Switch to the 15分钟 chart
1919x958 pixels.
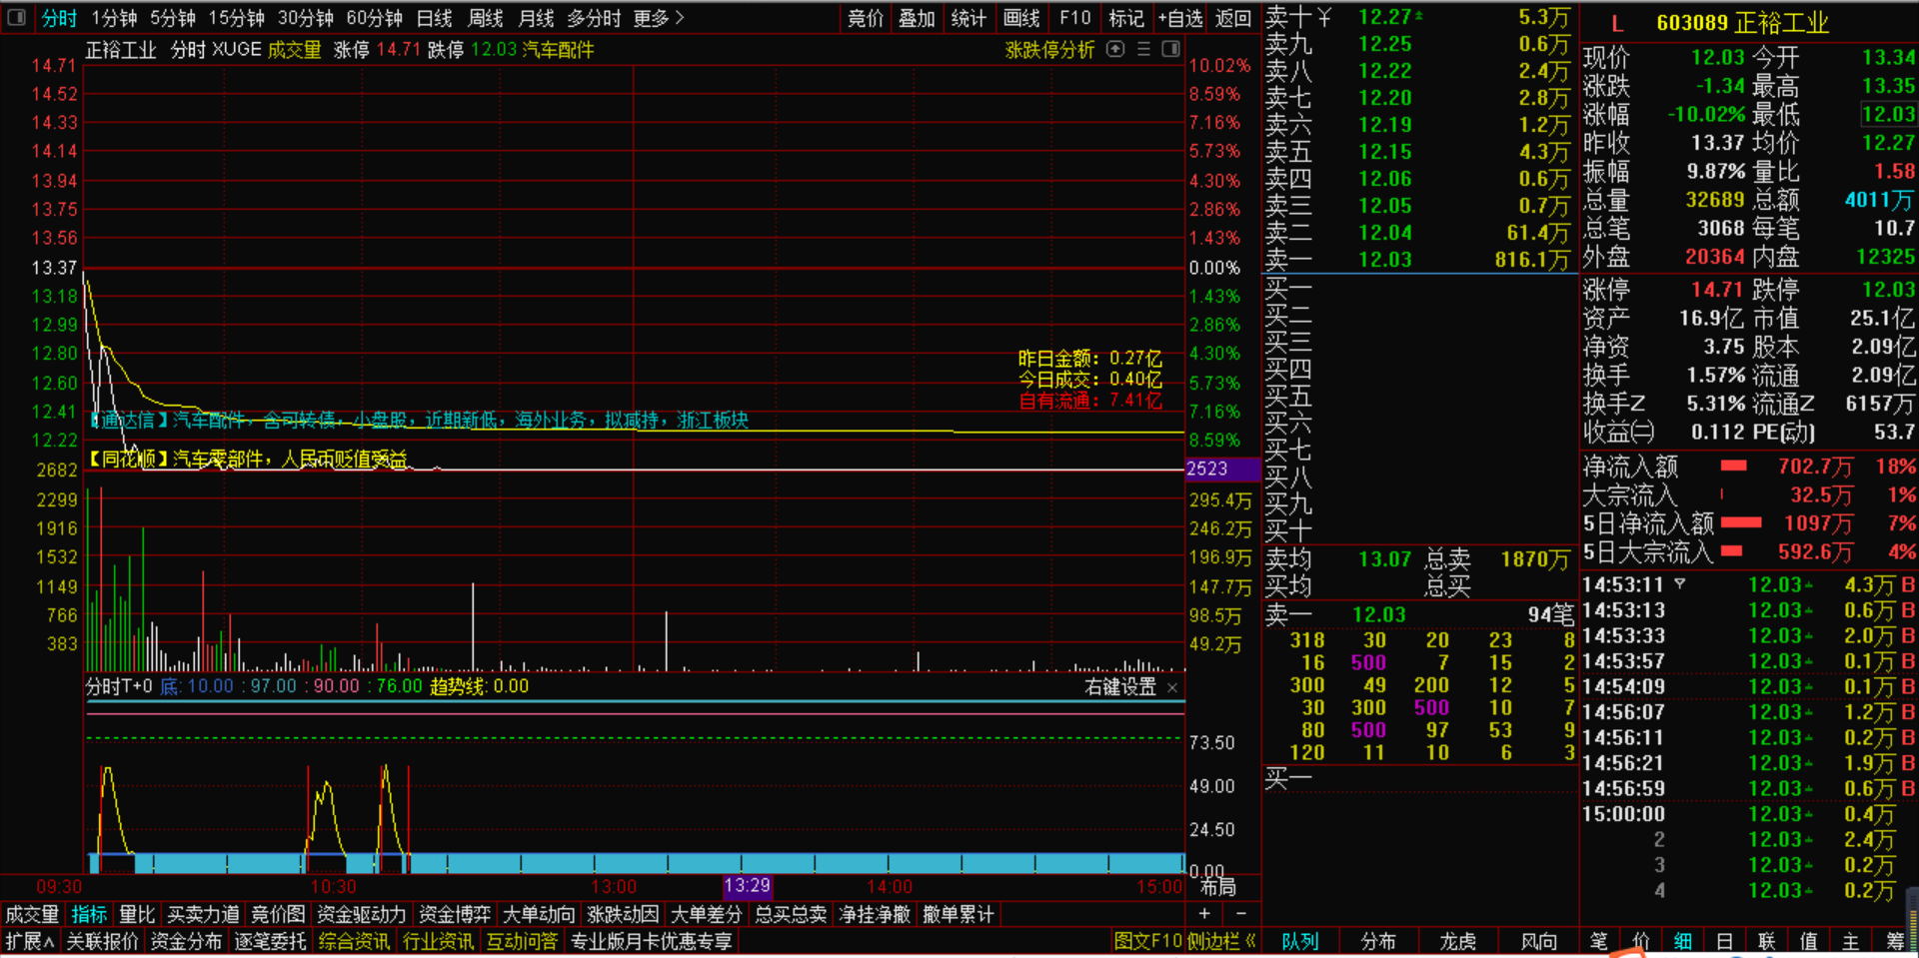[237, 18]
